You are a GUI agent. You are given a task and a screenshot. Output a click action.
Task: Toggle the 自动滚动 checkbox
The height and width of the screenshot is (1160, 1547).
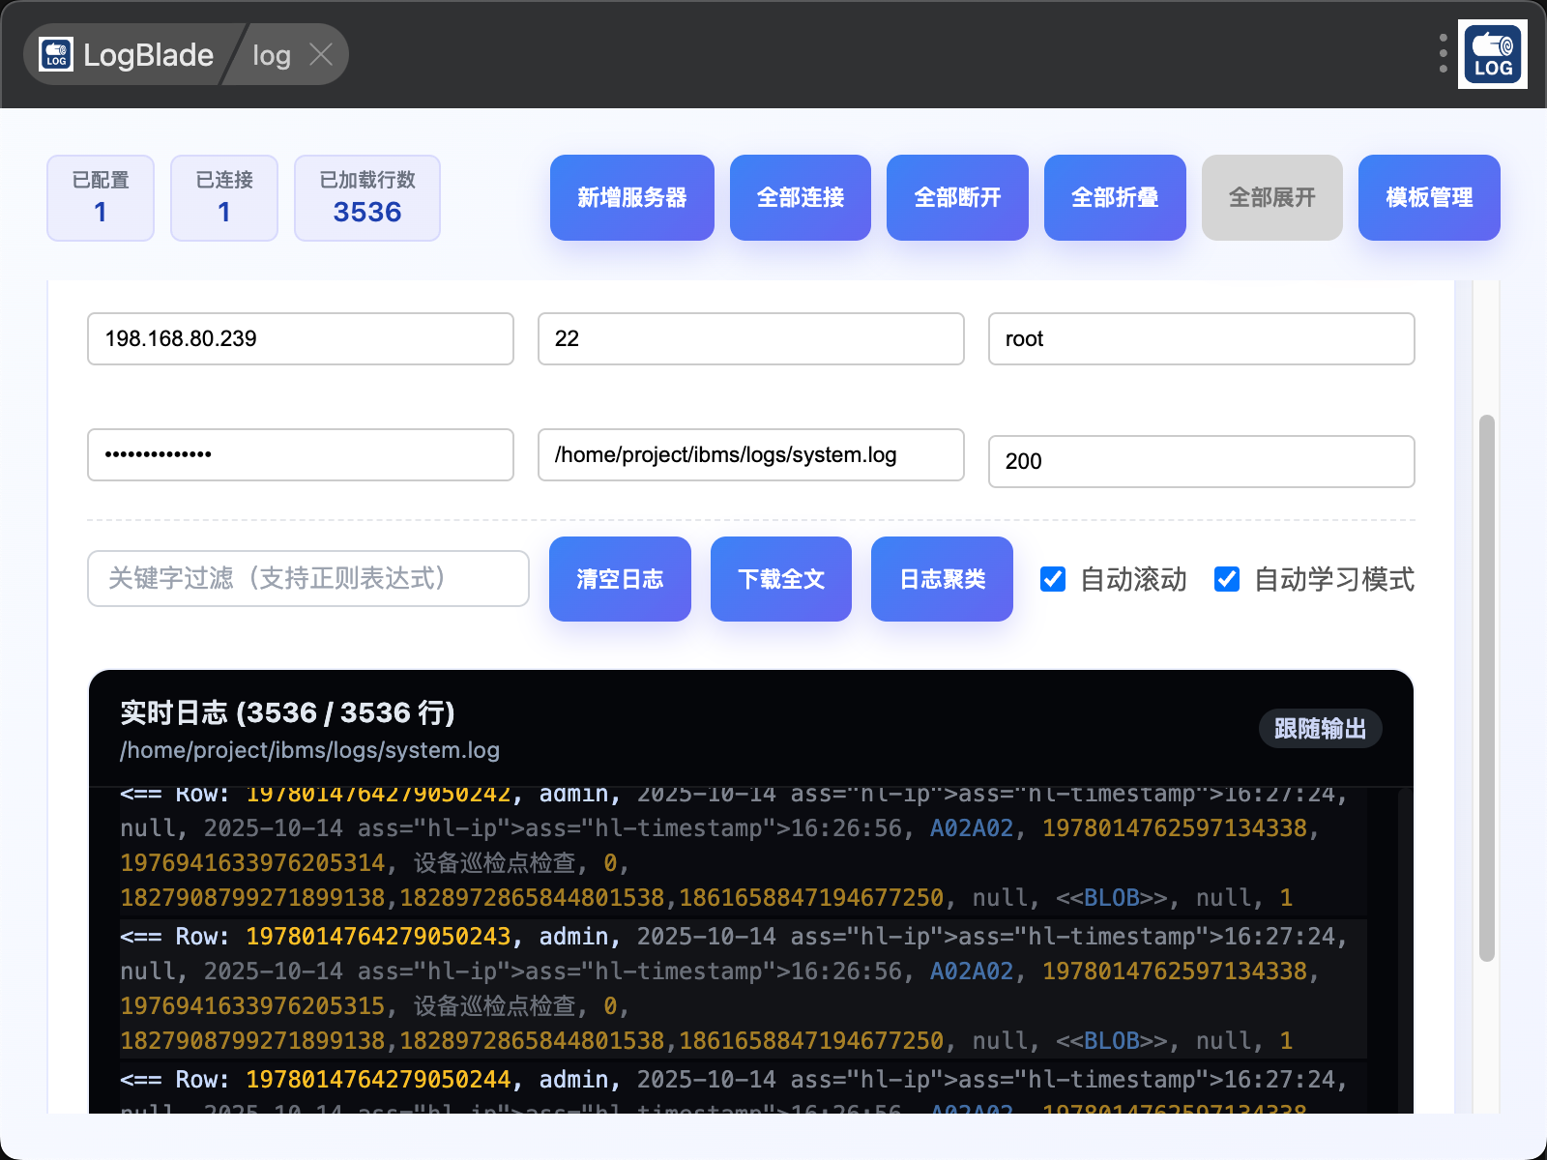click(1053, 579)
